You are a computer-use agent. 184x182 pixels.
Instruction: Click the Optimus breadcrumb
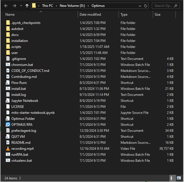[x=98, y=6]
